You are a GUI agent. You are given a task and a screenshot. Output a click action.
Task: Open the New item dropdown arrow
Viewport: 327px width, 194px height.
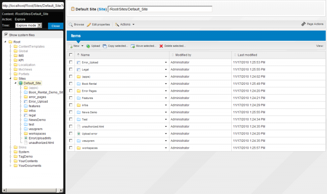(82, 46)
